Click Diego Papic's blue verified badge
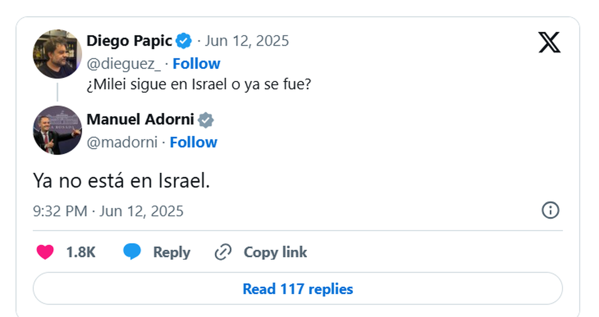This screenshot has height=317, width=599. coord(184,41)
